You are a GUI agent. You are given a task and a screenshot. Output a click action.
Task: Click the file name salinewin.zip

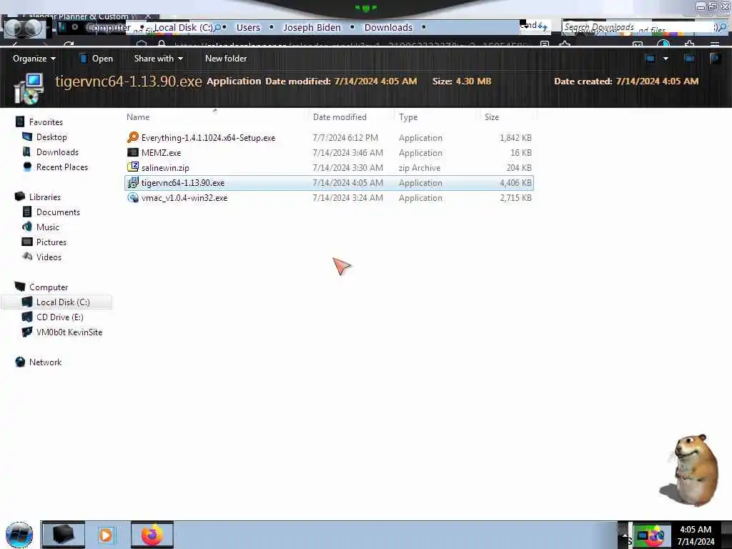(165, 167)
